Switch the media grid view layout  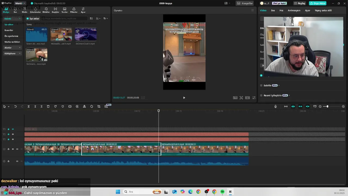click(x=91, y=19)
